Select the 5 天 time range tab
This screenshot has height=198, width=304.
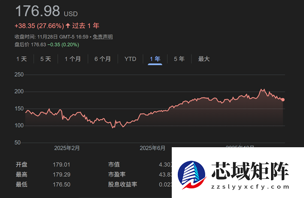tap(46, 59)
